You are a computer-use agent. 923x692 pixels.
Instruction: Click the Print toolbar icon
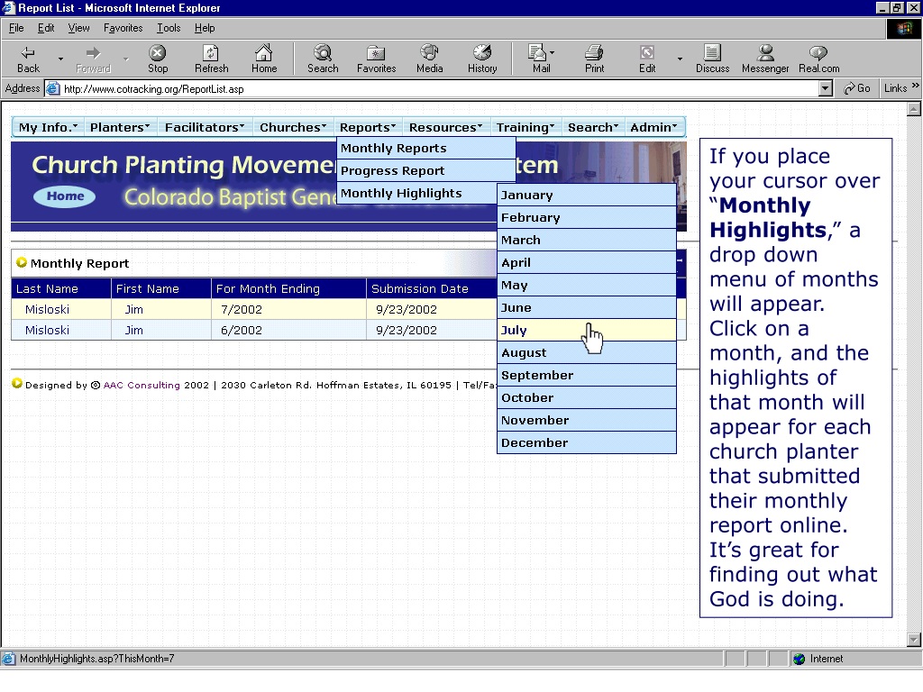pyautogui.click(x=594, y=59)
